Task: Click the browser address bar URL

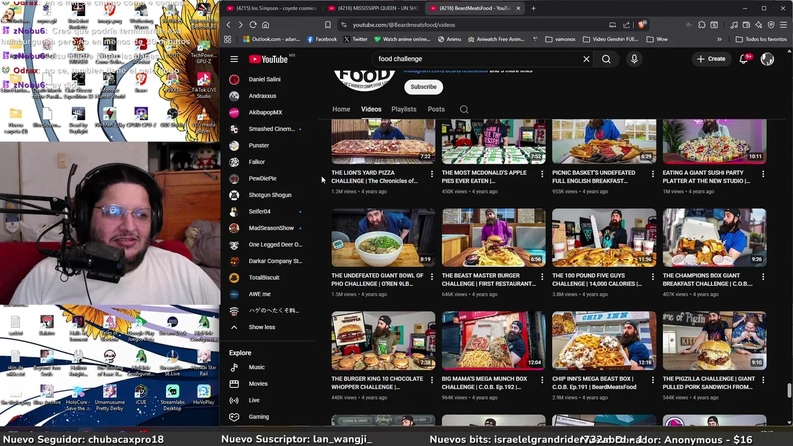Action: click(x=404, y=25)
